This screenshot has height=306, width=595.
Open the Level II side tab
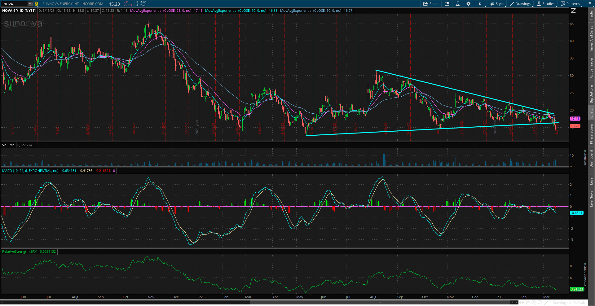coord(591,179)
